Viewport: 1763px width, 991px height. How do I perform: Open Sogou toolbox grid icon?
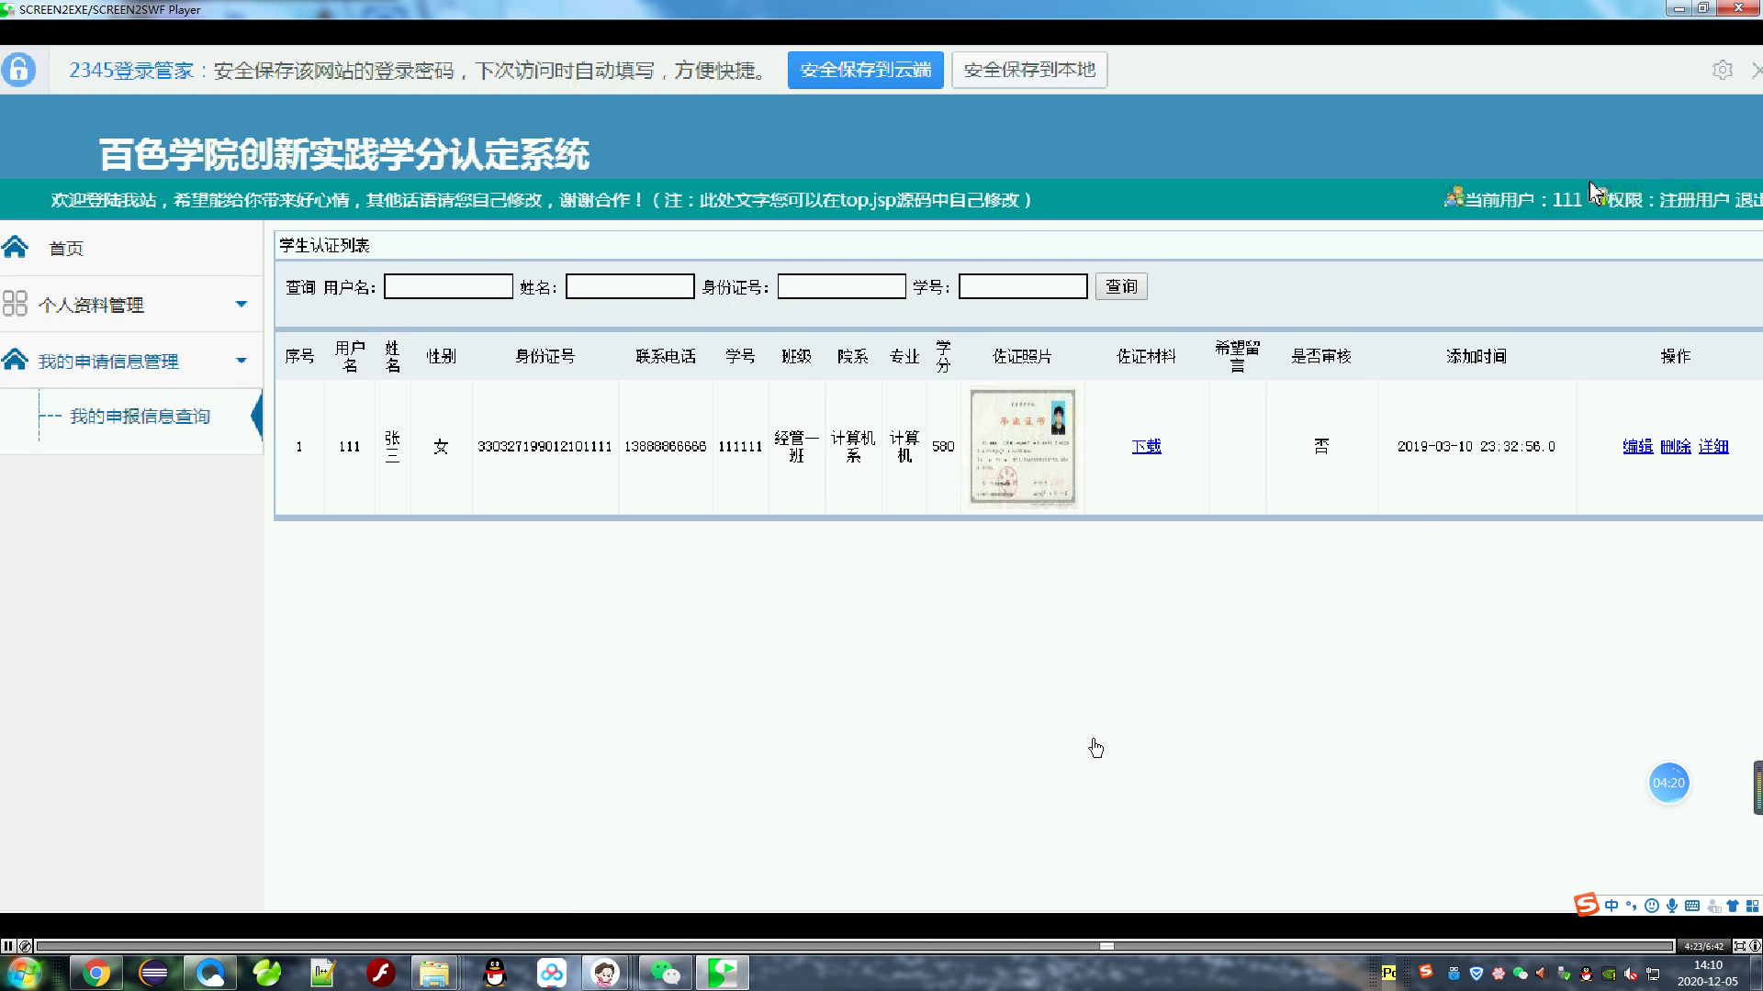tap(1752, 906)
